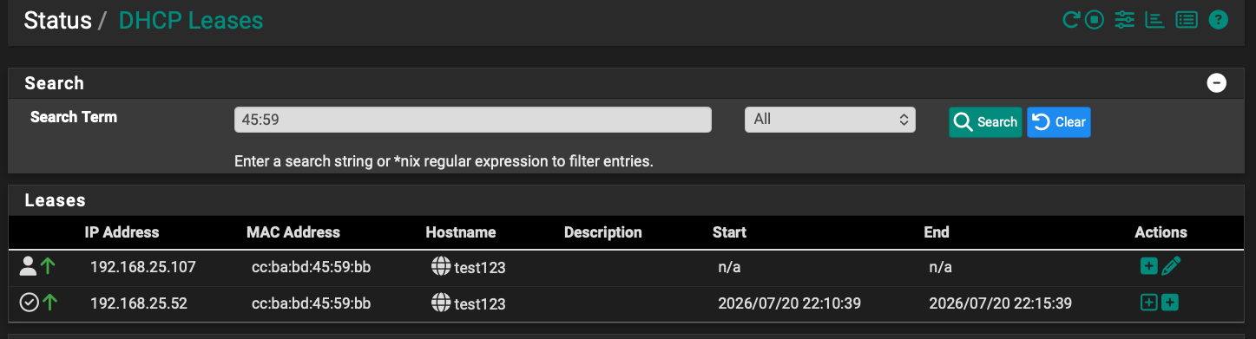This screenshot has height=339, width=1256.
Task: Click the Search button
Action: pyautogui.click(x=985, y=122)
